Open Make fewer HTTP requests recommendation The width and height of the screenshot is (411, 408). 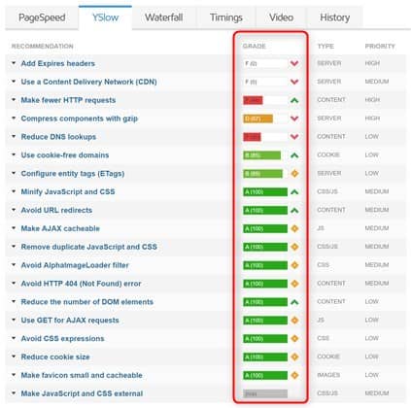tap(68, 100)
